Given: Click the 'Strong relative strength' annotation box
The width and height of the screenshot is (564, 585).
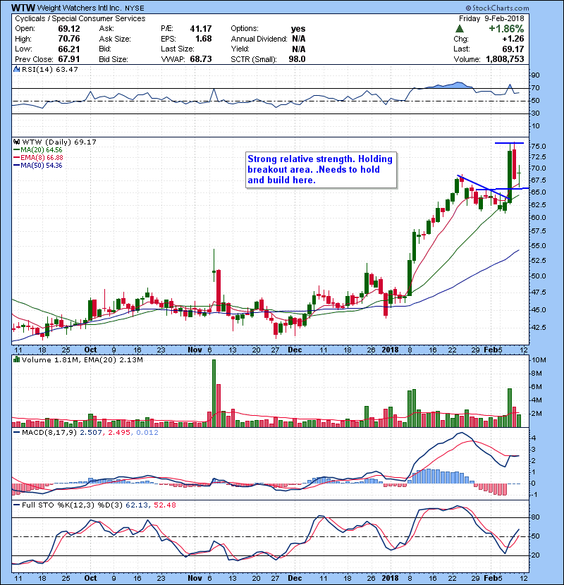Looking at the screenshot, I should click(321, 170).
